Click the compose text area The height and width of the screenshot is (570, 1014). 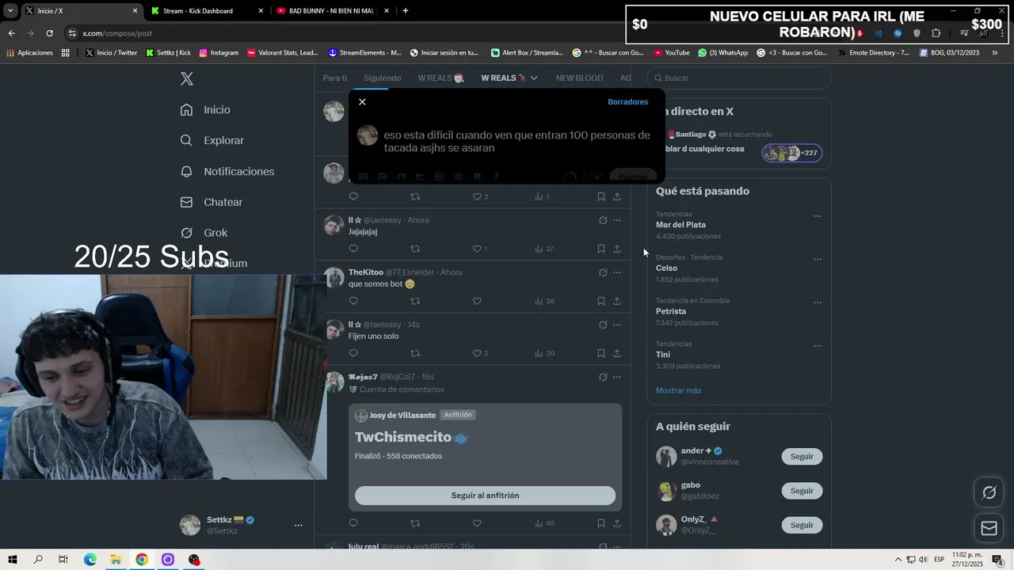(x=519, y=142)
